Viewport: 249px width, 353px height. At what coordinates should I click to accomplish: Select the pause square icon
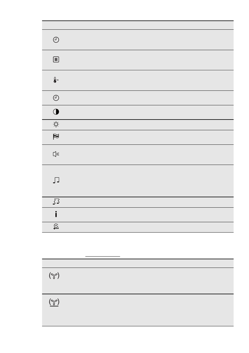56,60
